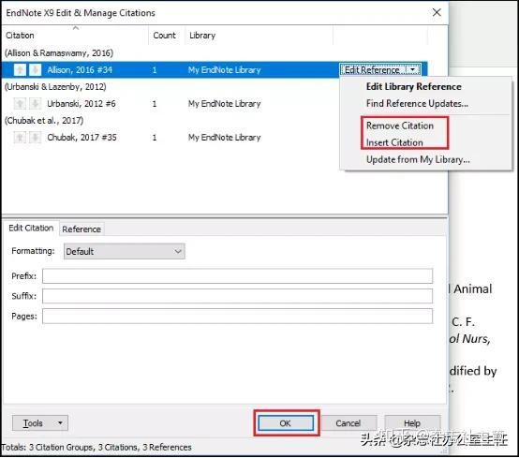Select Edit Library Reference menu entry
Image resolution: width=519 pixels, height=458 pixels.
[x=413, y=87]
